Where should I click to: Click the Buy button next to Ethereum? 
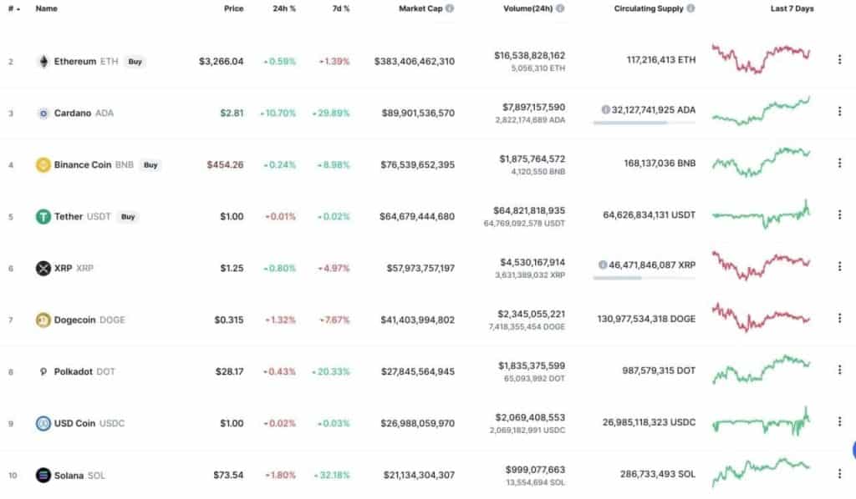click(x=135, y=62)
